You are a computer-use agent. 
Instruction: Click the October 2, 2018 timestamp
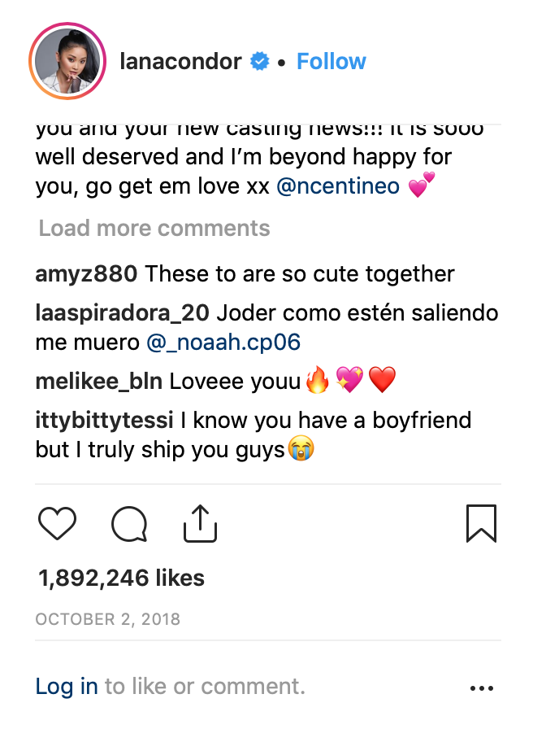tap(107, 619)
